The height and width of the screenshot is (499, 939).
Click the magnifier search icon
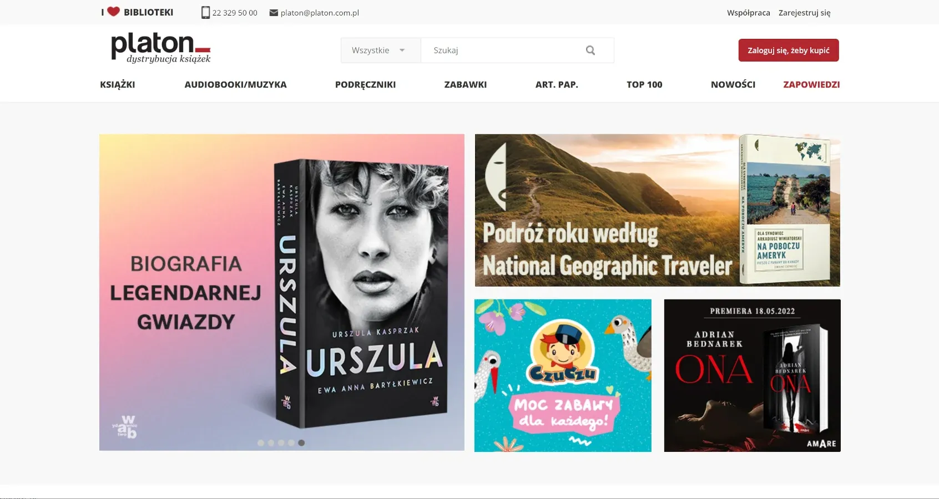click(x=590, y=50)
